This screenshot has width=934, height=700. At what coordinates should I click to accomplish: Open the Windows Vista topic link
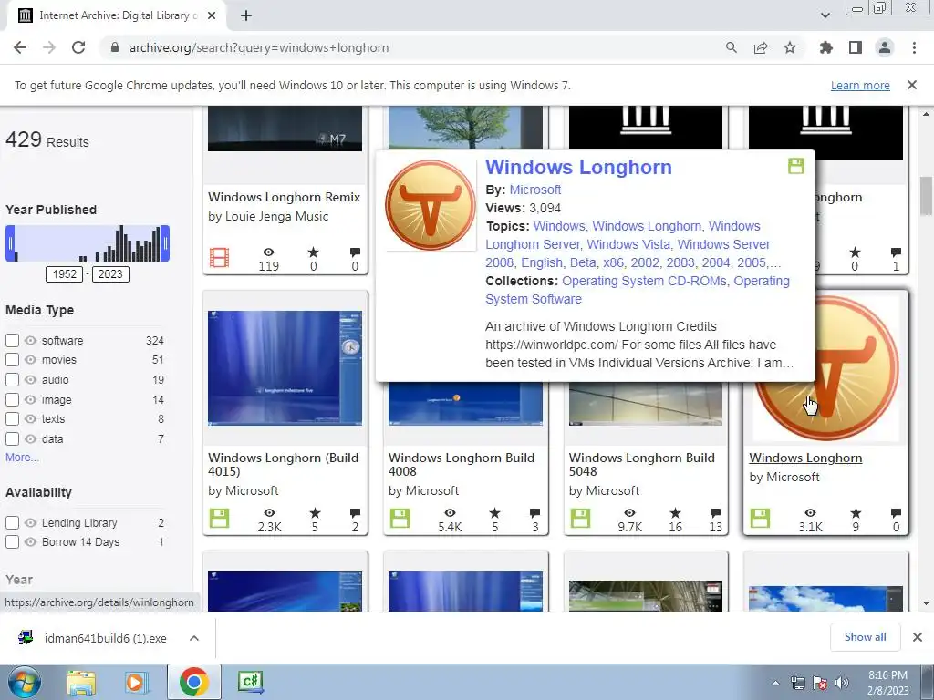pyautogui.click(x=628, y=244)
